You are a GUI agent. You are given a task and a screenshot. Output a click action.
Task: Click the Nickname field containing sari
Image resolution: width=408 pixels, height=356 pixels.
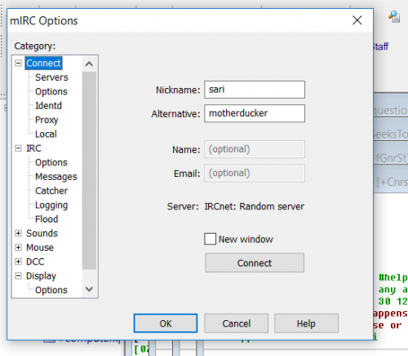click(255, 90)
